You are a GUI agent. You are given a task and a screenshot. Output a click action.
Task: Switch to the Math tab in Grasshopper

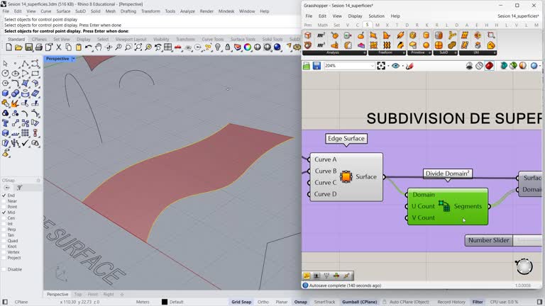click(323, 25)
